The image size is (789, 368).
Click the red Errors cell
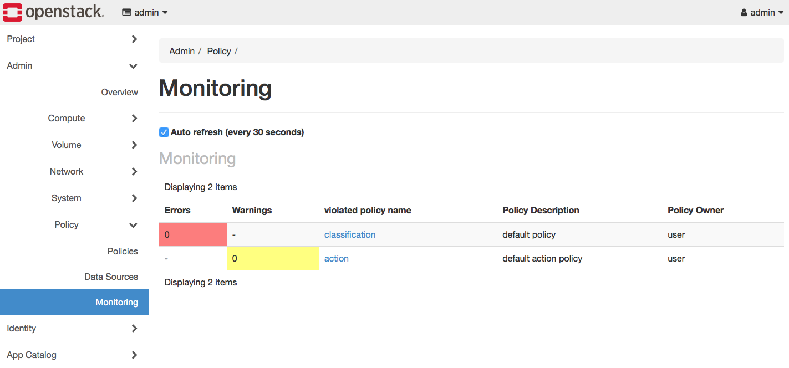point(193,234)
